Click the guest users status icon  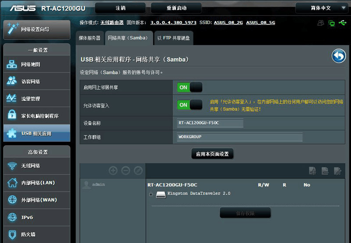321,23
